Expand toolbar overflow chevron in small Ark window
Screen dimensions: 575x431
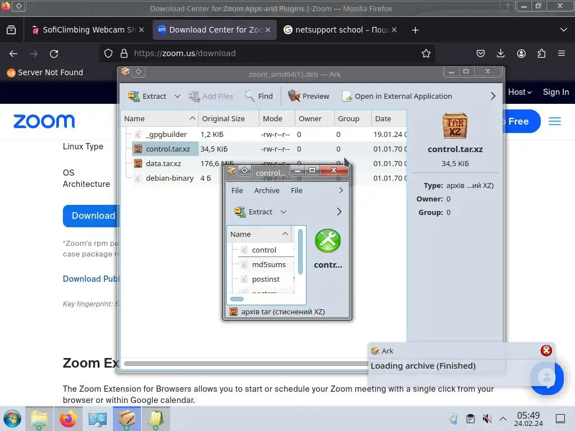(x=339, y=212)
